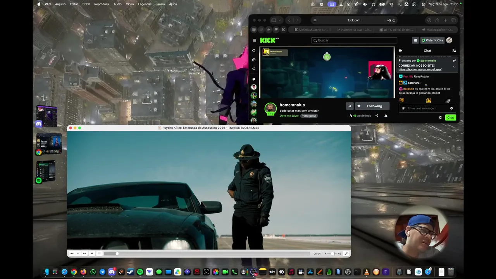Open the homemnalua.vercel.app link
This screenshot has height=279, width=496.
coord(420,69)
